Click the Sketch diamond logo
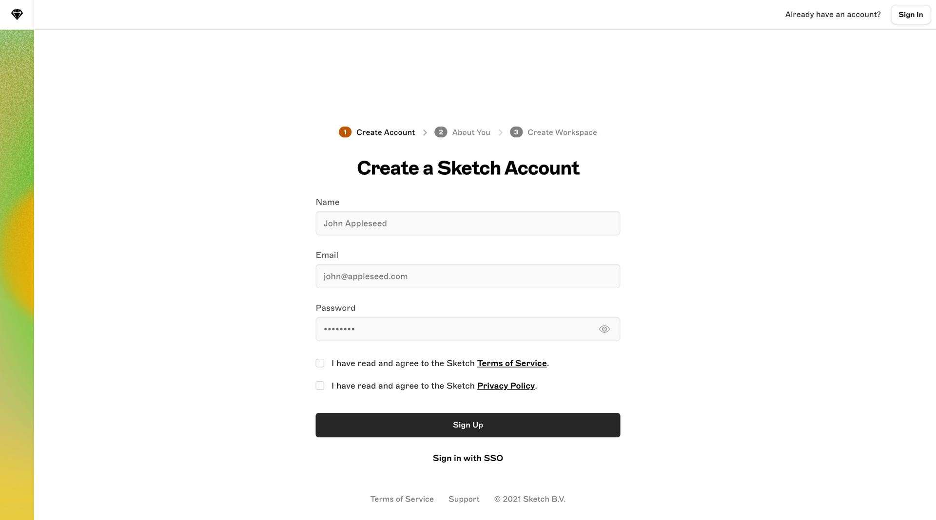This screenshot has height=520, width=936. coord(17,14)
